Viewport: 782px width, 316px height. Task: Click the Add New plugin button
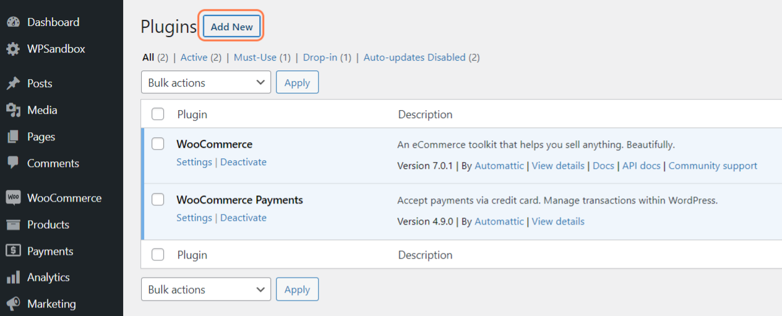[231, 27]
